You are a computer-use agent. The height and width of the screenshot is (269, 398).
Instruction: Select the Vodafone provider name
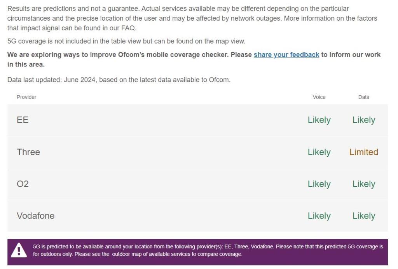tap(35, 216)
